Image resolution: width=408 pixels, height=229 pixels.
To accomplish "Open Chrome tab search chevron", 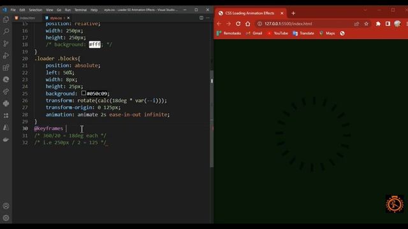I will (x=365, y=10).
